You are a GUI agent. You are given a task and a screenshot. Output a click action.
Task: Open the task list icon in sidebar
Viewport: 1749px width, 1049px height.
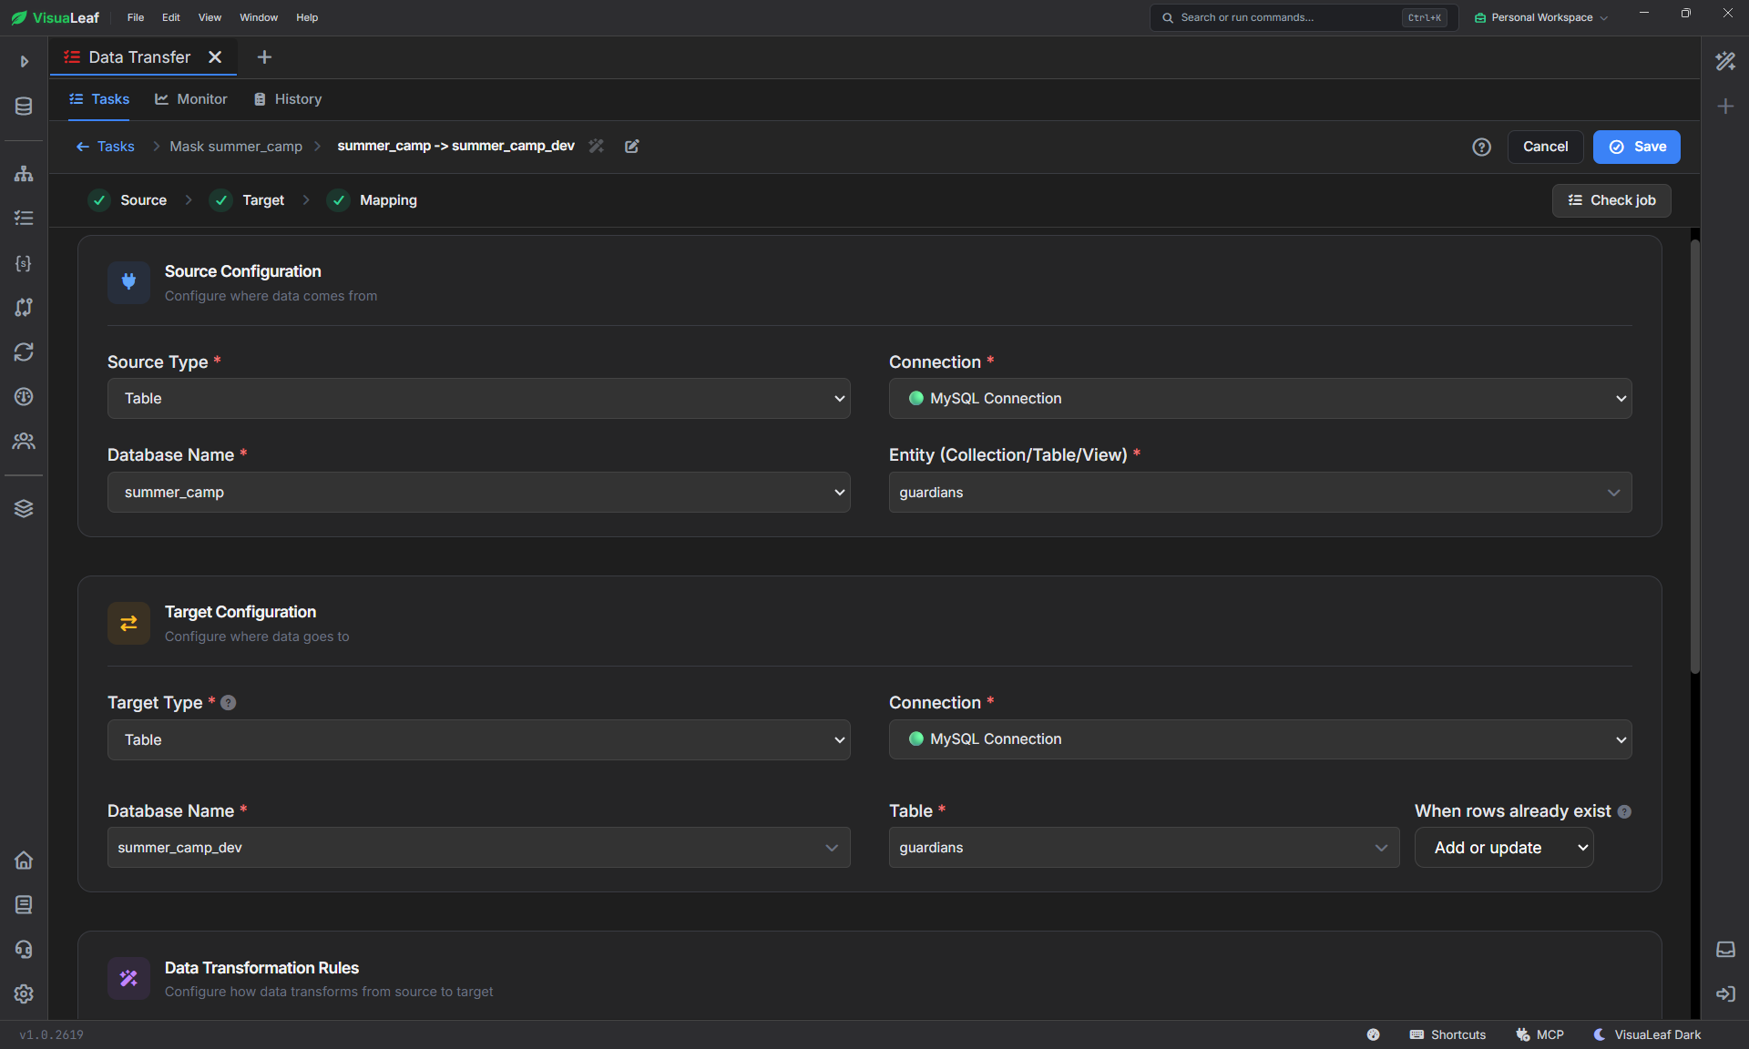24,218
